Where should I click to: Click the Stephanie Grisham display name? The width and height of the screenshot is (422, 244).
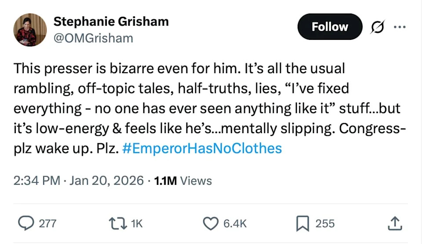tap(111, 21)
